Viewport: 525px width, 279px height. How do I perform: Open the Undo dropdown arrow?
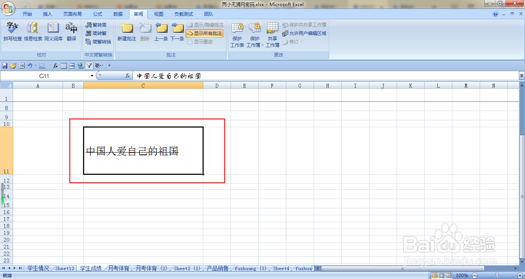[x=35, y=65]
